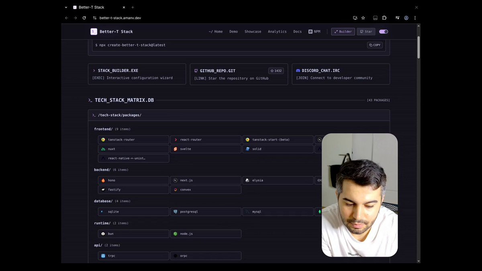Open the browser three-dot menu
This screenshot has width=482, height=271.
click(x=415, y=18)
